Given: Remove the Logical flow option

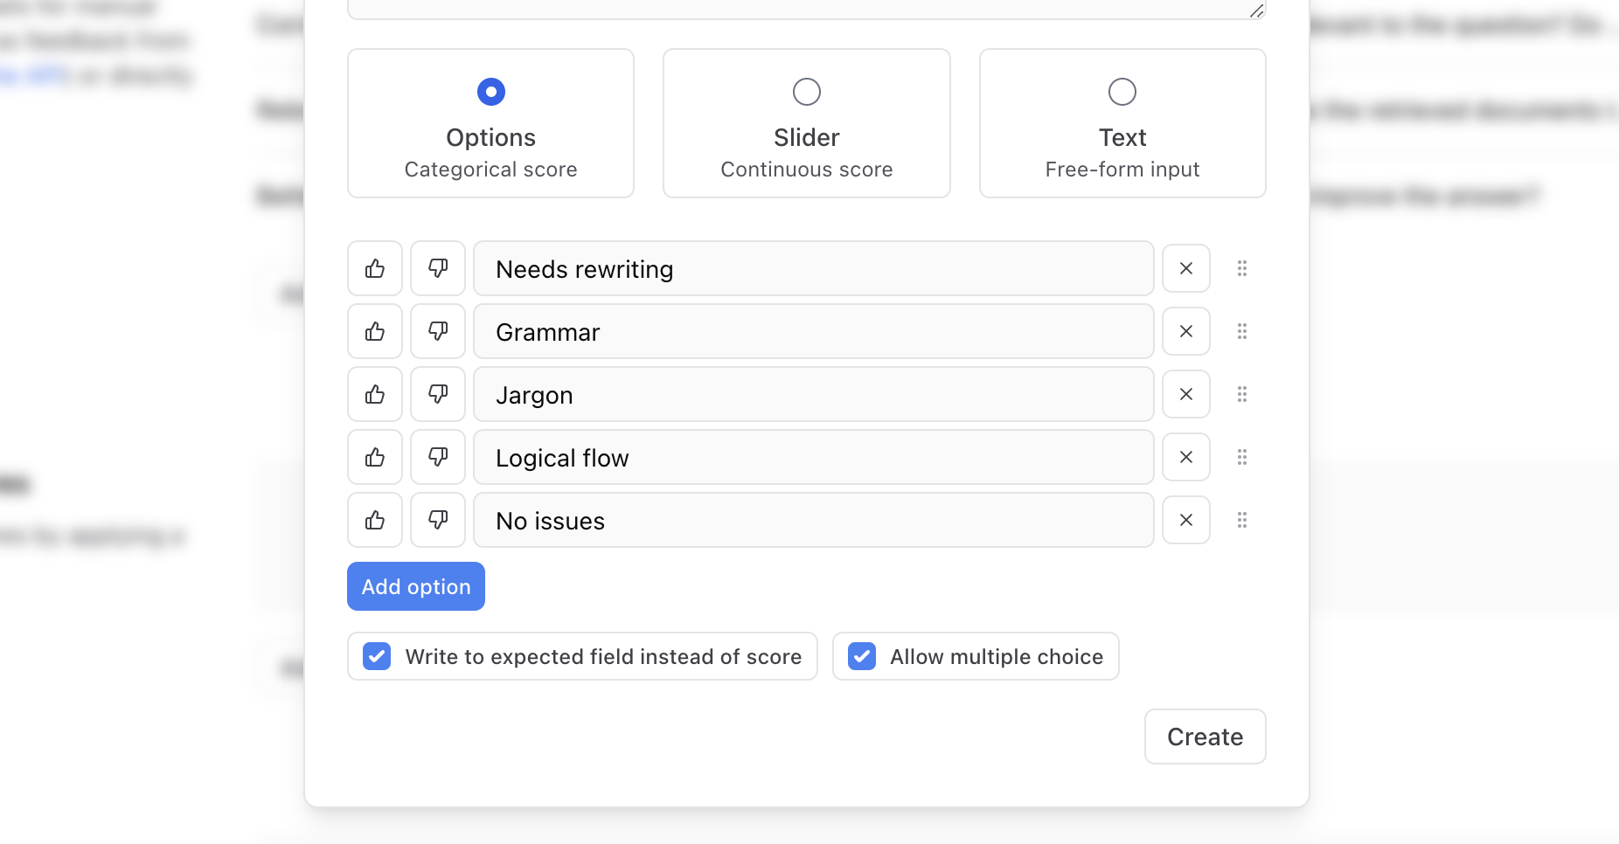Looking at the screenshot, I should pos(1186,457).
